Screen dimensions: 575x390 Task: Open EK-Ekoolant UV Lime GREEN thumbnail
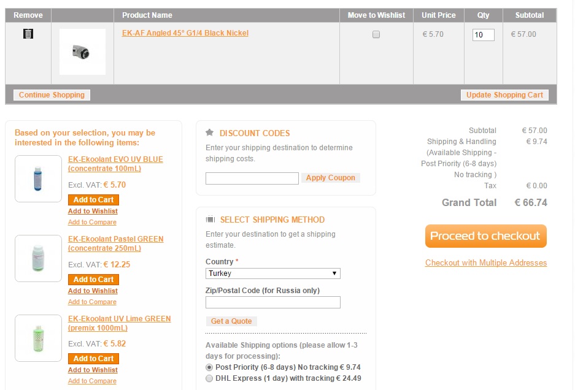point(38,338)
